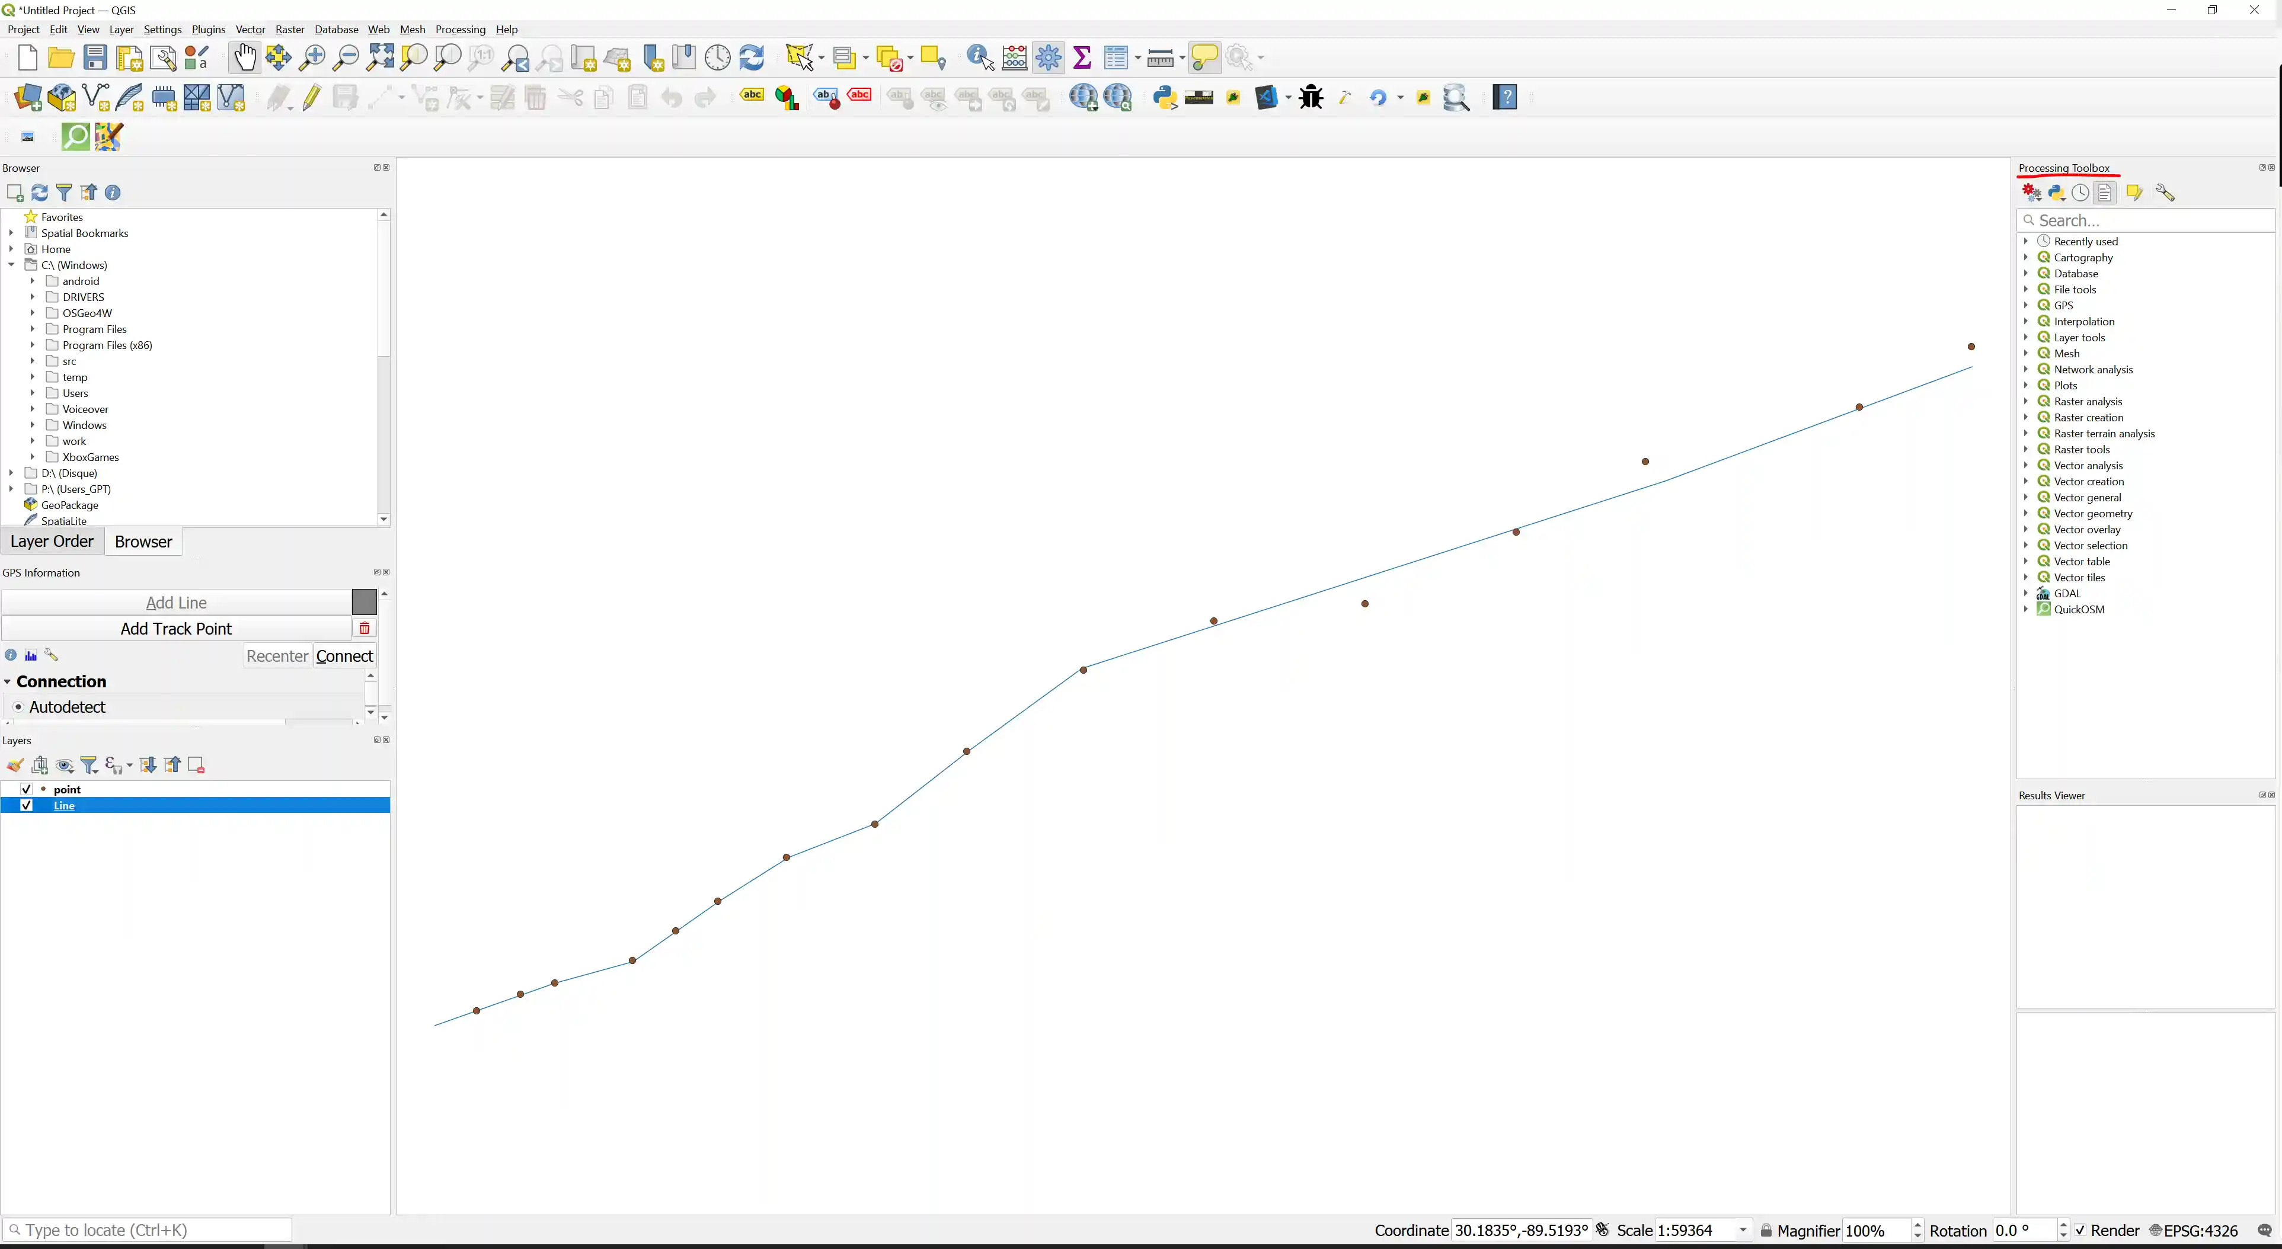The height and width of the screenshot is (1249, 2282).
Task: Toggle the Line layer visibility checkbox
Action: coord(25,805)
